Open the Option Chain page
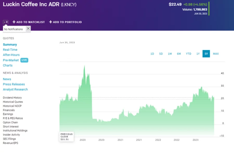 coord(10,122)
